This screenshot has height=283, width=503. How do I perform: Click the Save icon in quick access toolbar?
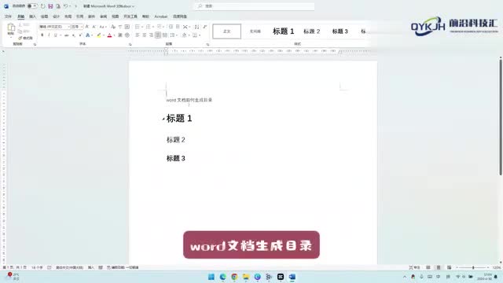tap(50, 6)
